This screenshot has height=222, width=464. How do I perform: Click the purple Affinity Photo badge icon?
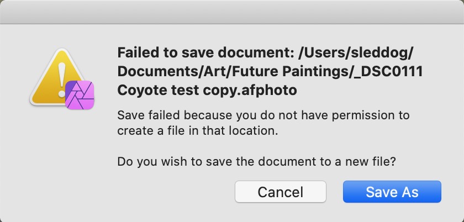[80, 95]
